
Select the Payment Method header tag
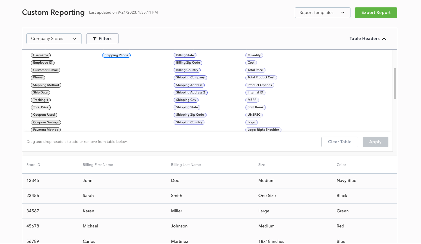tap(46, 130)
